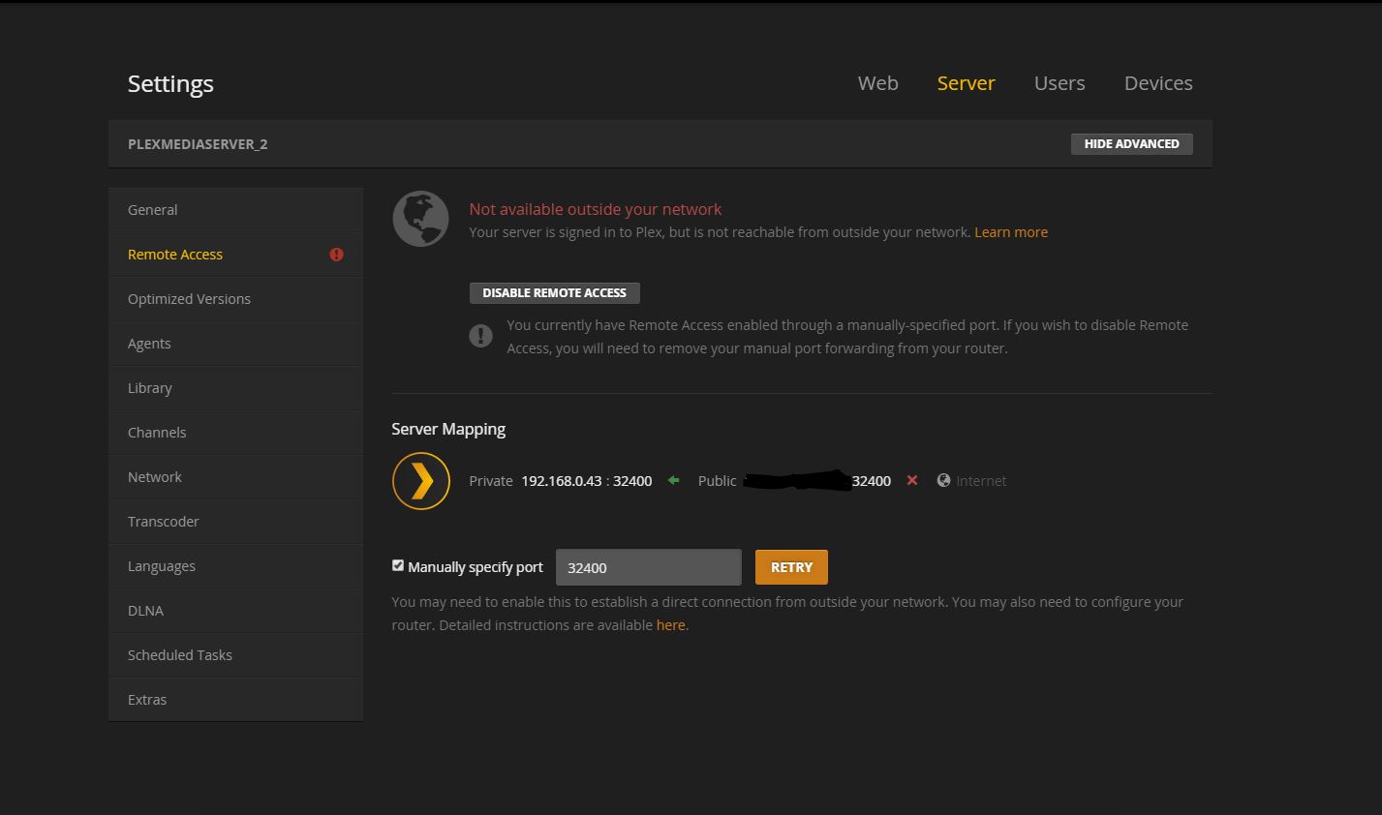Image resolution: width=1382 pixels, height=815 pixels.
Task: Open the Network settings section
Action: point(235,477)
